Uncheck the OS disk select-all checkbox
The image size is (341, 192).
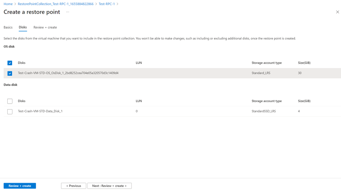(x=10, y=63)
